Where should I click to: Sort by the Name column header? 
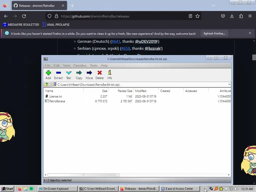point(64,91)
